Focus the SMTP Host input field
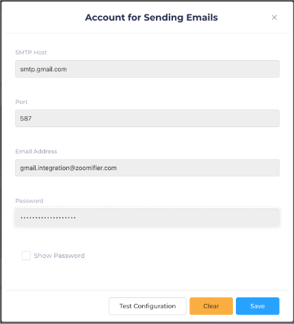Viewport: 294px width, 324px height. tap(147, 69)
